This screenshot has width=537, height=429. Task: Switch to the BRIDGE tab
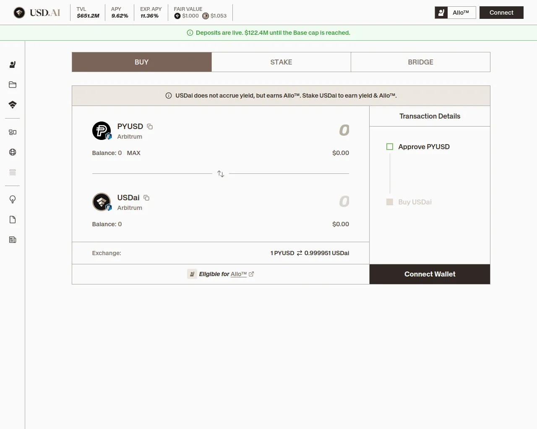[x=420, y=62]
